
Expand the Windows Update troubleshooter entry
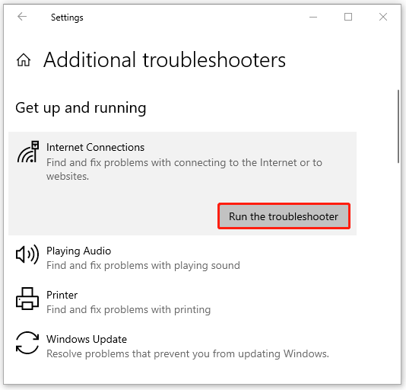(x=182, y=346)
